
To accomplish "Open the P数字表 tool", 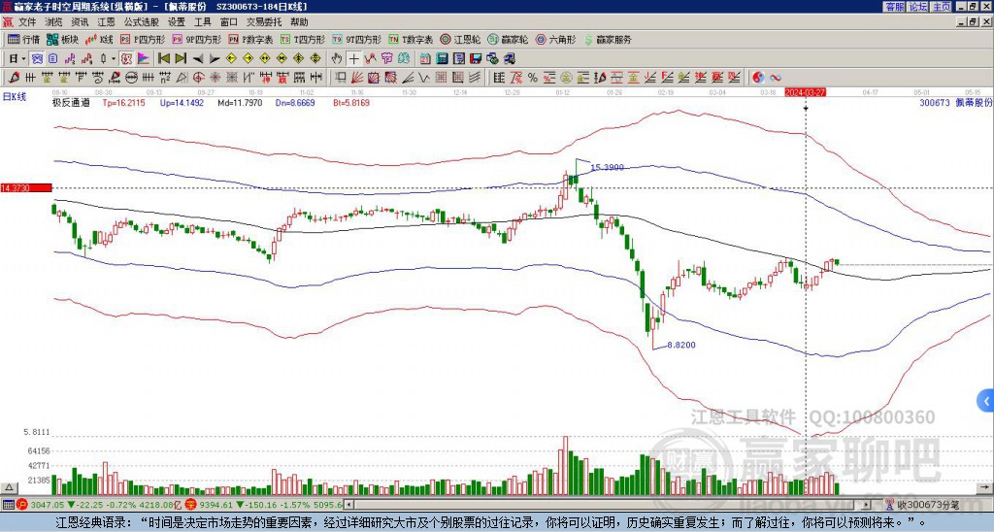I will coord(251,39).
